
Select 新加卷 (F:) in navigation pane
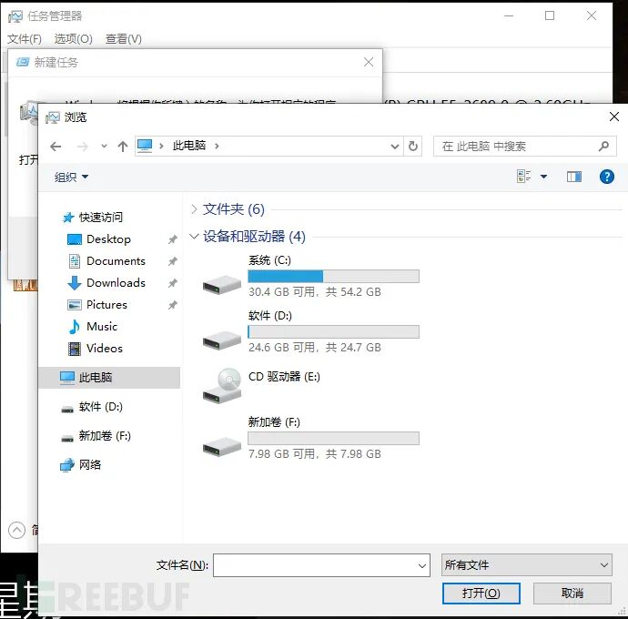(96, 436)
